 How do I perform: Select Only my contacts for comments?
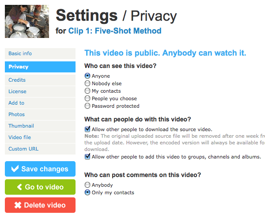[x=87, y=193]
